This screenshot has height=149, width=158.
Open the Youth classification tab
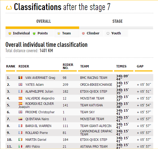[x=116, y=33]
